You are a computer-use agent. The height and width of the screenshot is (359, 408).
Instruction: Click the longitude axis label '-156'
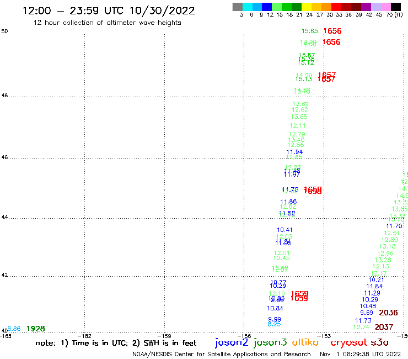[x=244, y=336]
